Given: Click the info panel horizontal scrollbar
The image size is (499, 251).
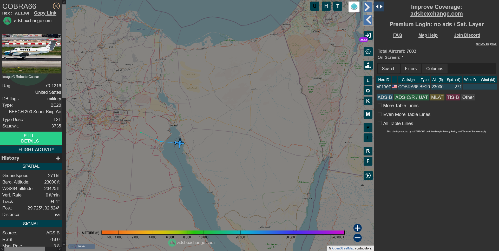Looking at the screenshot, I should 25,249.
